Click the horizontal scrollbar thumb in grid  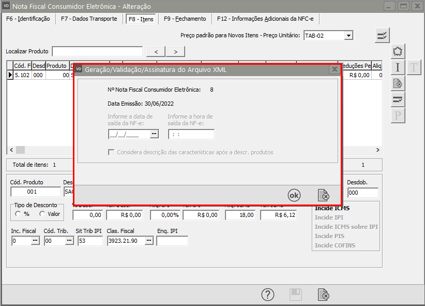point(20,150)
